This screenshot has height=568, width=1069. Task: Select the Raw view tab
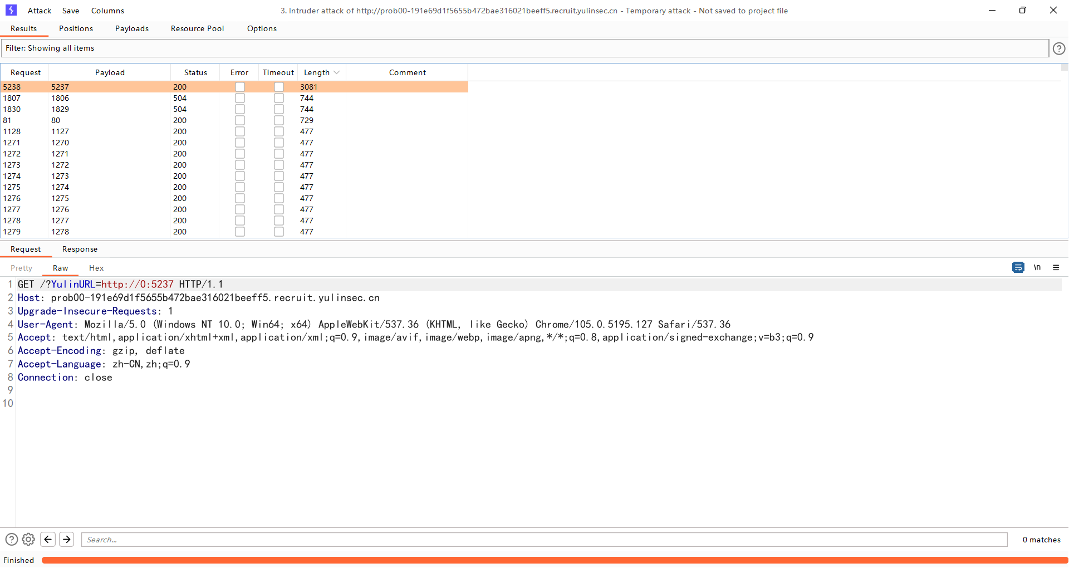(x=60, y=268)
